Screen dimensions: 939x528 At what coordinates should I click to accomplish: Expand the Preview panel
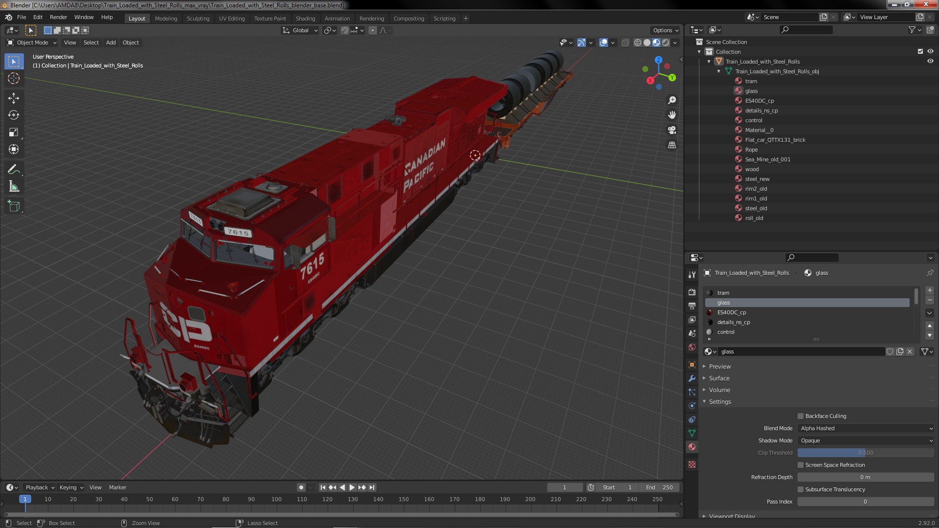(719, 367)
